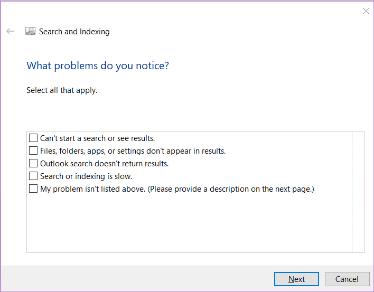Click the problem list's vertical scrollbar track

tap(358, 192)
